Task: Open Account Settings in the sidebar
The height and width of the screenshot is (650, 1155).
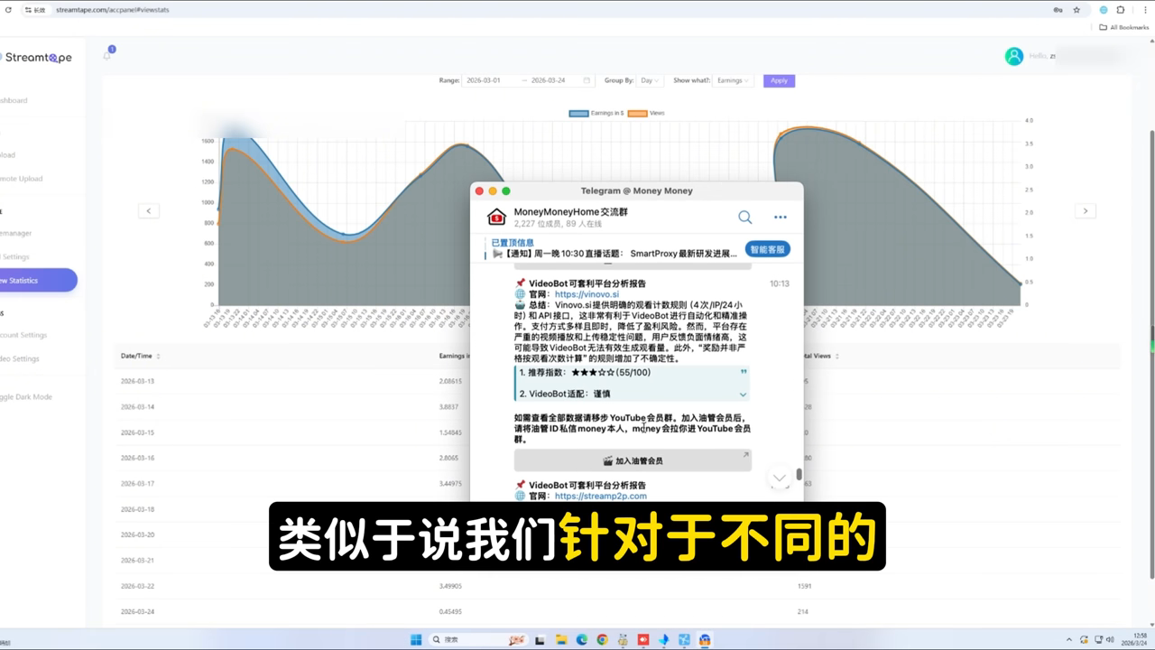Action: pos(23,335)
